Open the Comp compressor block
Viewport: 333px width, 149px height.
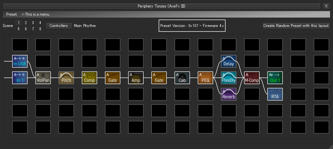click(89, 78)
